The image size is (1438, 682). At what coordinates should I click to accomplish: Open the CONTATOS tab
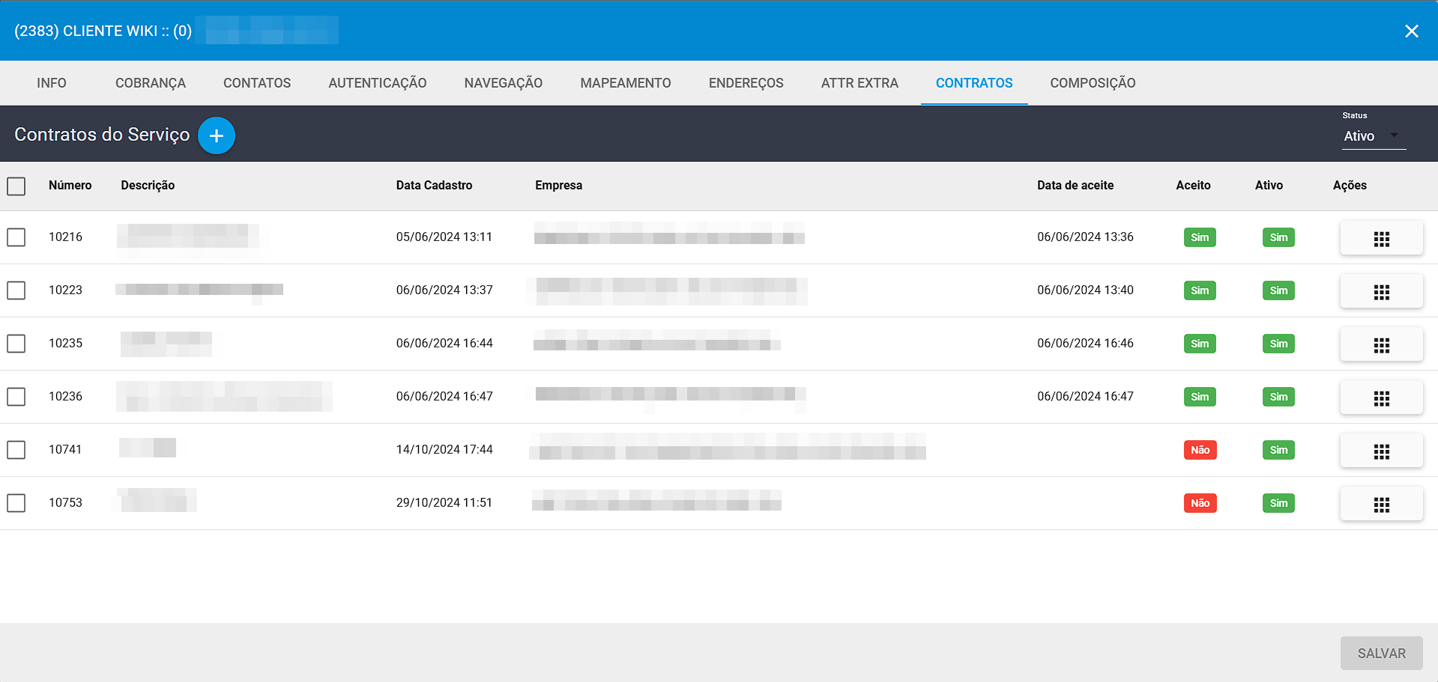pyautogui.click(x=257, y=83)
